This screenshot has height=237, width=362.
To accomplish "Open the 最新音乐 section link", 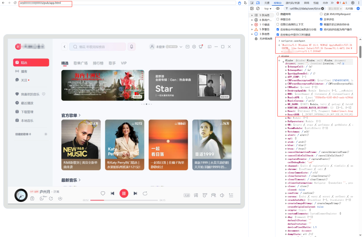I will [71, 180].
